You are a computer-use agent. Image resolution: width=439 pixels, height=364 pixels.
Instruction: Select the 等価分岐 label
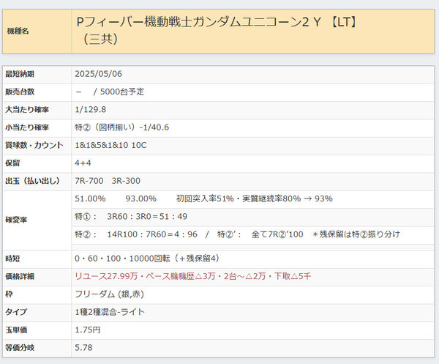20,348
